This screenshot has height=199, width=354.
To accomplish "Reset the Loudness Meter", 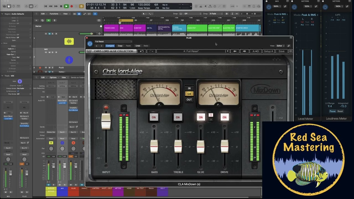I will 340,111.
